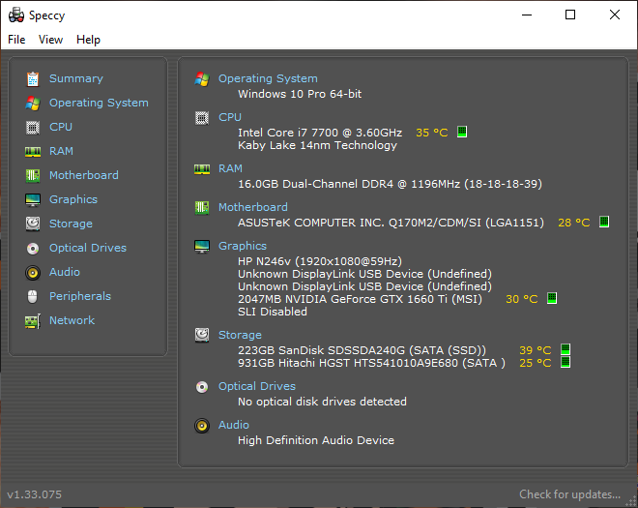Click the Optical Drives disc sidebar icon
Screen dimensions: 638x508
(x=33, y=248)
